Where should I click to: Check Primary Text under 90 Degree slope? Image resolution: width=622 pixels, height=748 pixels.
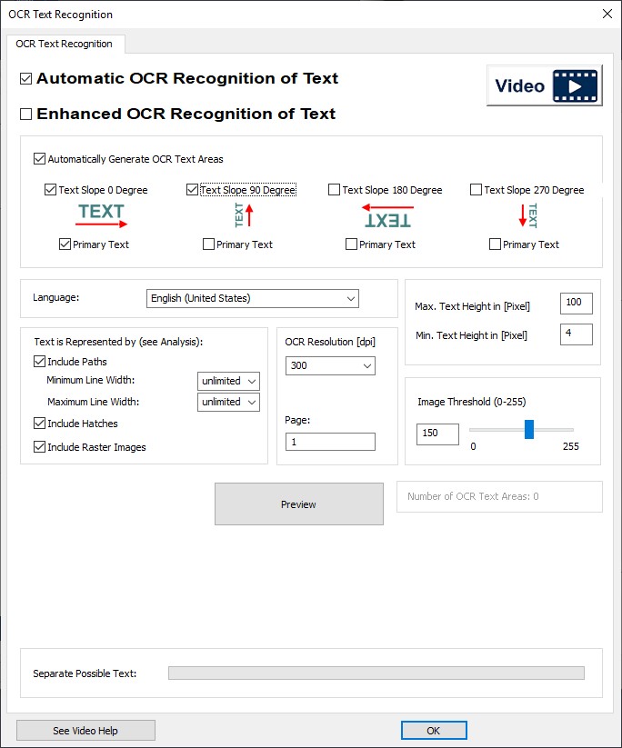(x=209, y=244)
